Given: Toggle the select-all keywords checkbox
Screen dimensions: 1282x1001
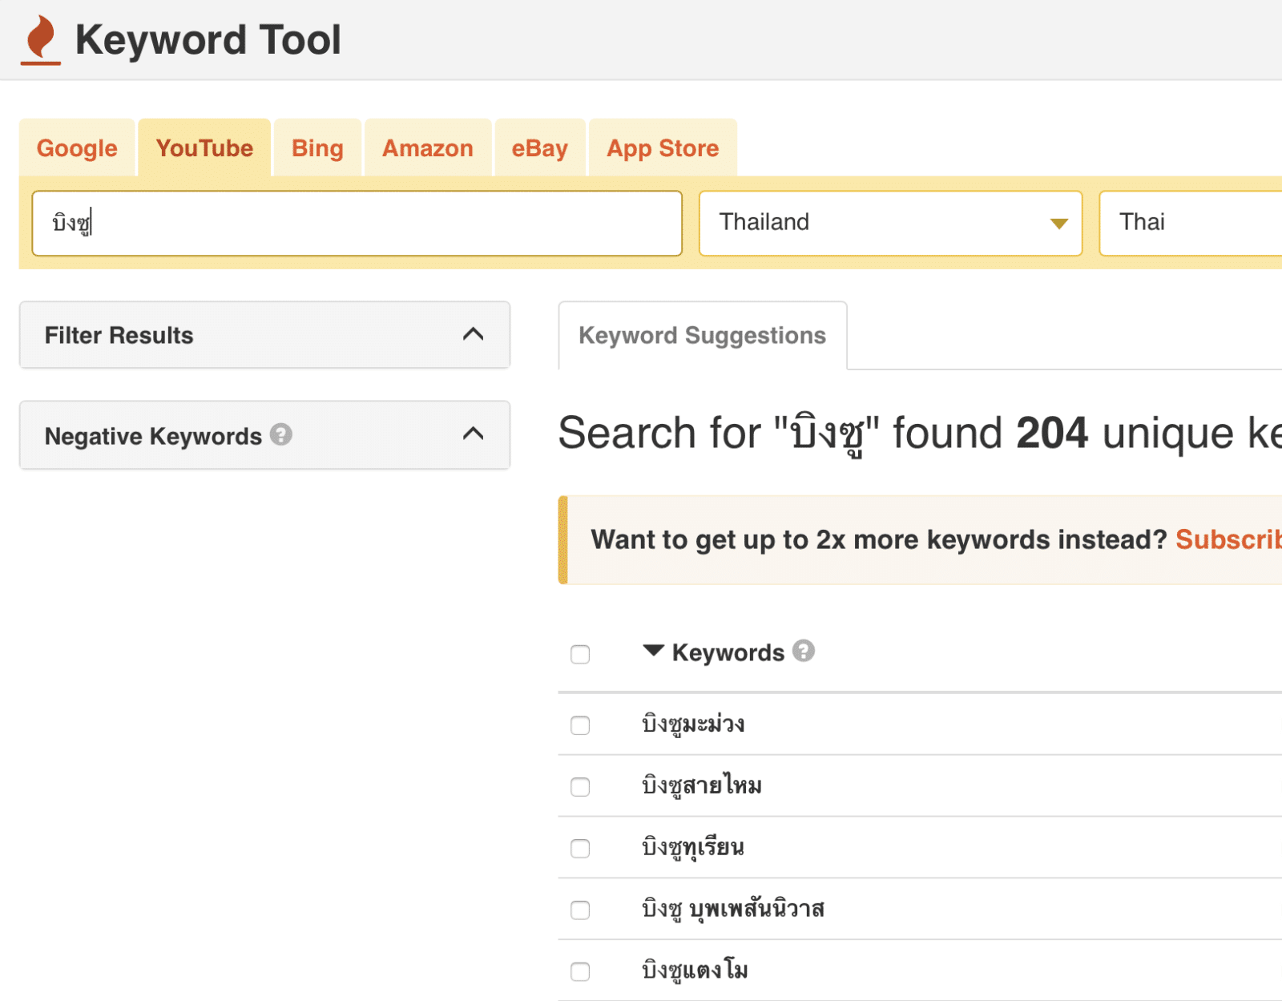Looking at the screenshot, I should pos(580,654).
